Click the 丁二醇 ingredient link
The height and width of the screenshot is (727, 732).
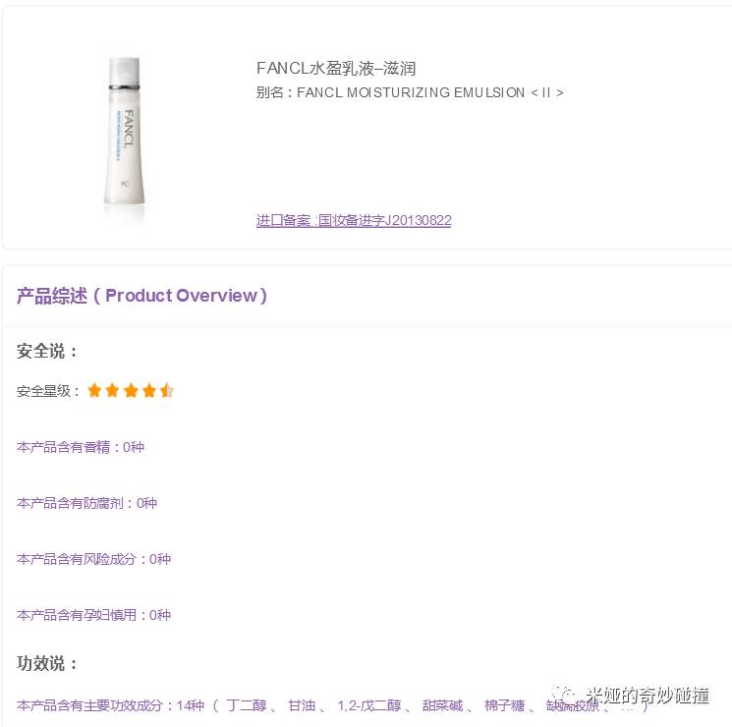click(x=246, y=705)
